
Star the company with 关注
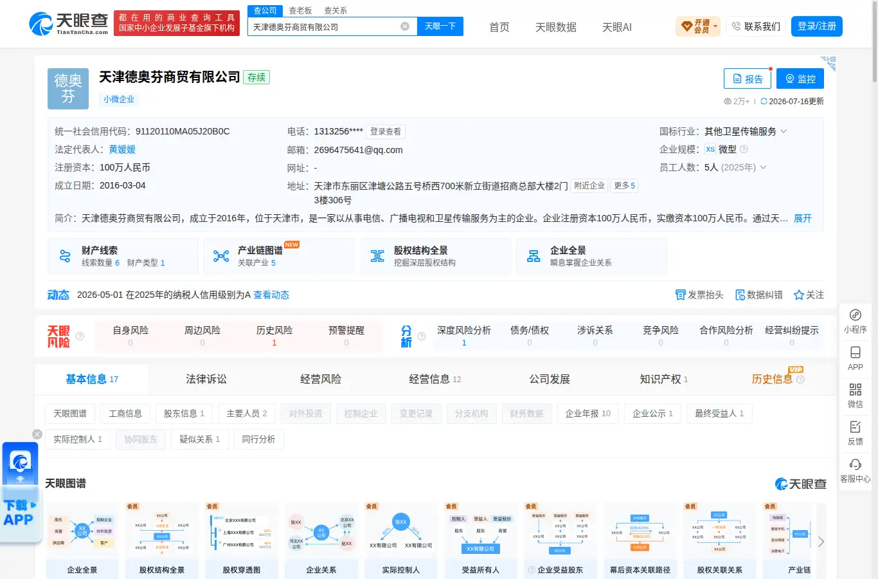pos(809,295)
